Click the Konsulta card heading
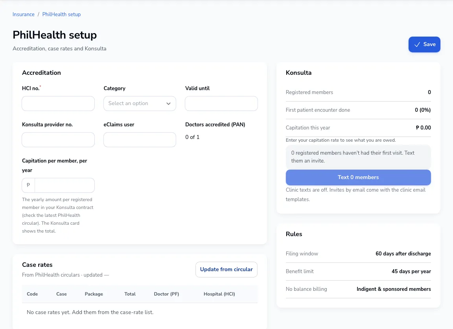 pyautogui.click(x=298, y=72)
